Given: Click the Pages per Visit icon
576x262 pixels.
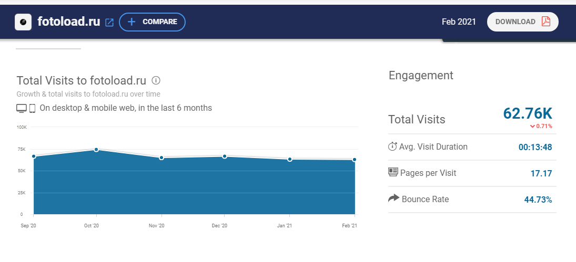Looking at the screenshot, I should [393, 172].
